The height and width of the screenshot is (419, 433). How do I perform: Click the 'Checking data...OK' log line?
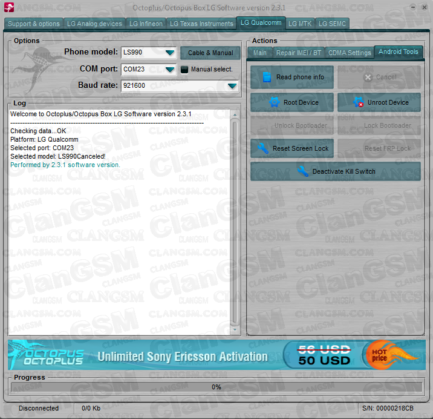[38, 131]
